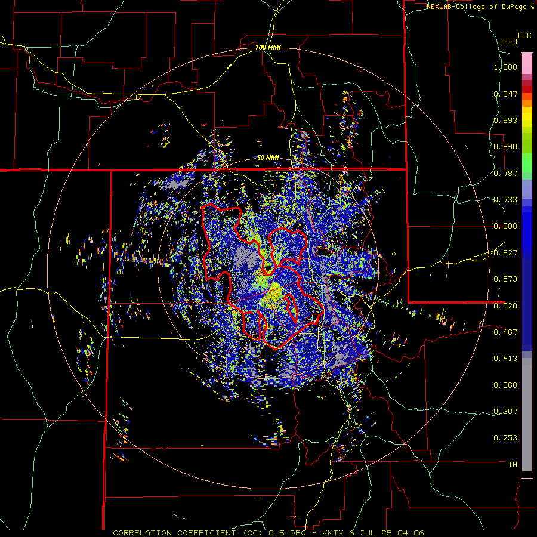Pick the red segment of the color bar

click(x=527, y=89)
